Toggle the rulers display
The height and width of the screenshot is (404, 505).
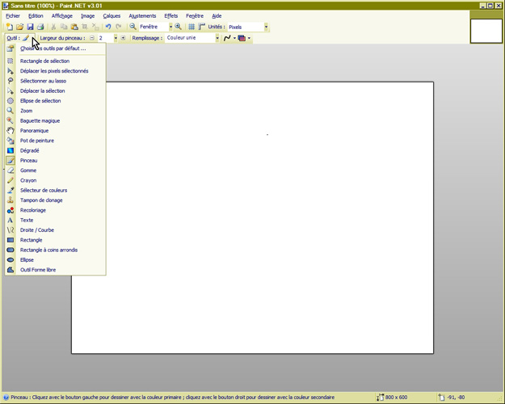pyautogui.click(x=201, y=27)
